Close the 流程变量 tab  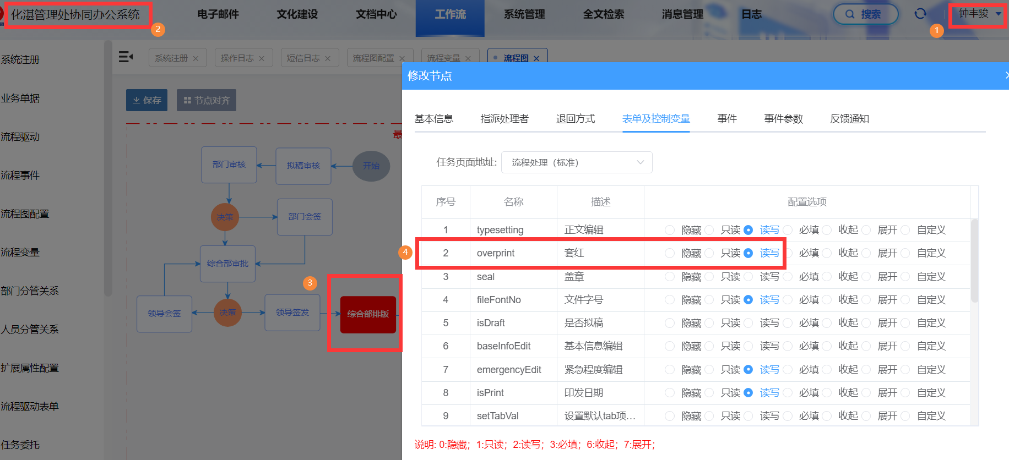point(468,58)
